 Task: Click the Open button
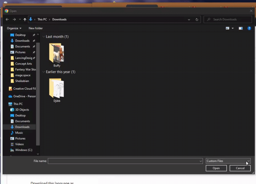click(x=216, y=168)
